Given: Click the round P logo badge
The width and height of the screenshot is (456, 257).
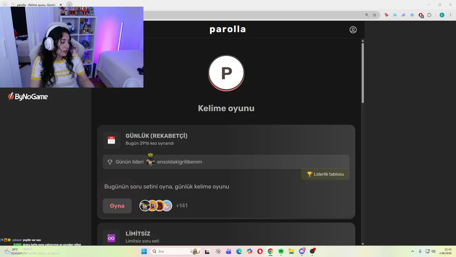Looking at the screenshot, I should [226, 73].
